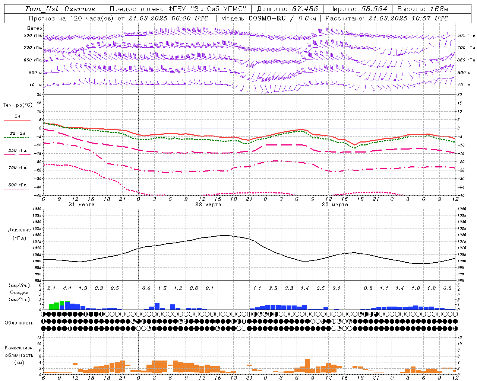
Task: Click the 2м temperature legend entry
Action: 18,116
